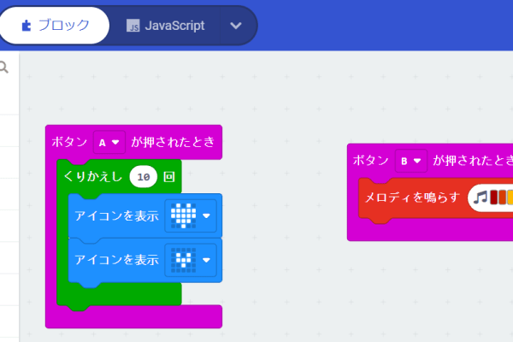
Task: Expand the arrow beside the large heart icon
Action: pyautogui.click(x=206, y=215)
